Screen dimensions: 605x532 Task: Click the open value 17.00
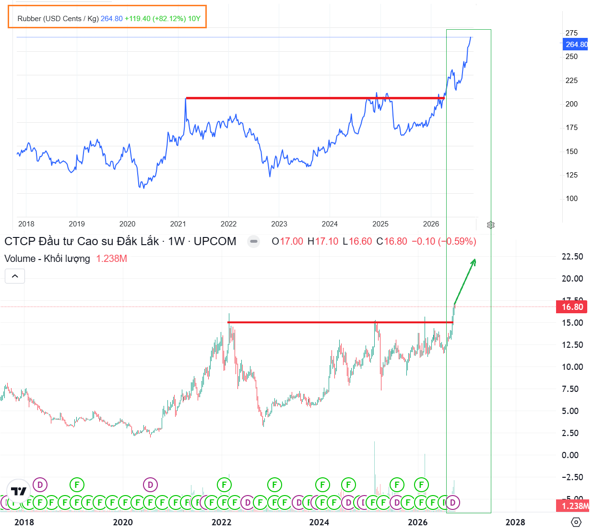point(291,241)
